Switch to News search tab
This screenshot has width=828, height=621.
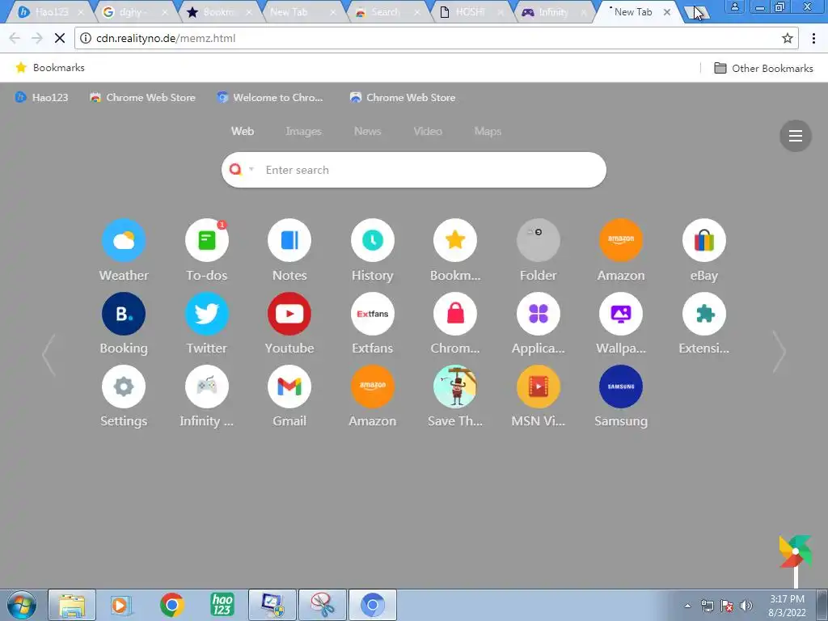click(x=368, y=131)
